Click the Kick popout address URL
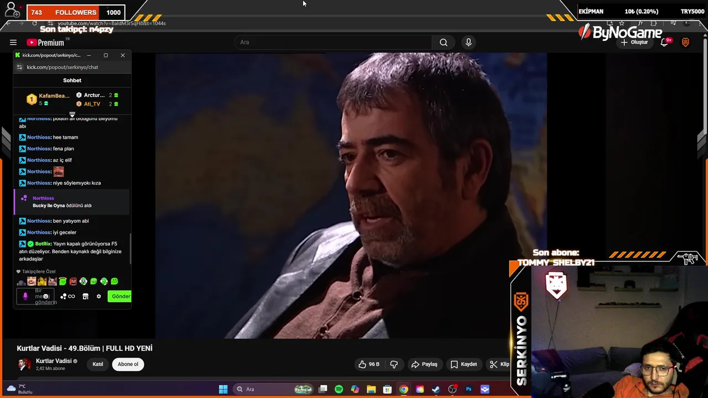This screenshot has height=398, width=708. [63, 67]
